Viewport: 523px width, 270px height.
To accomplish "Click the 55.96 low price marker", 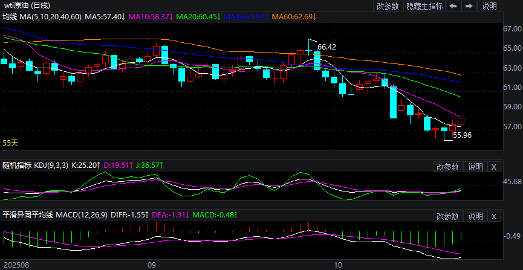I will (x=463, y=135).
